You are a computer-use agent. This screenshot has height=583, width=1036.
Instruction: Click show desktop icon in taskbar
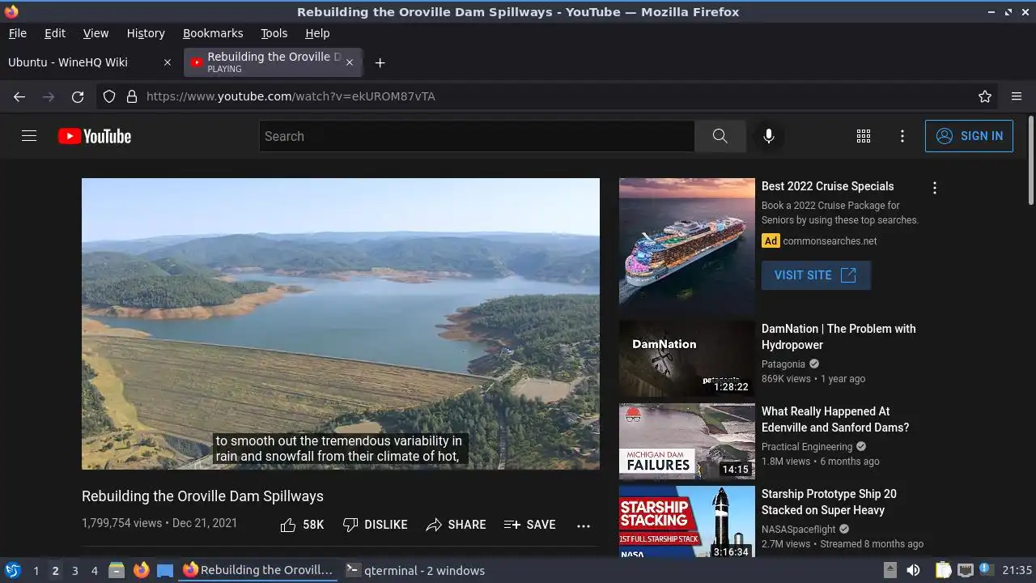[x=165, y=570]
